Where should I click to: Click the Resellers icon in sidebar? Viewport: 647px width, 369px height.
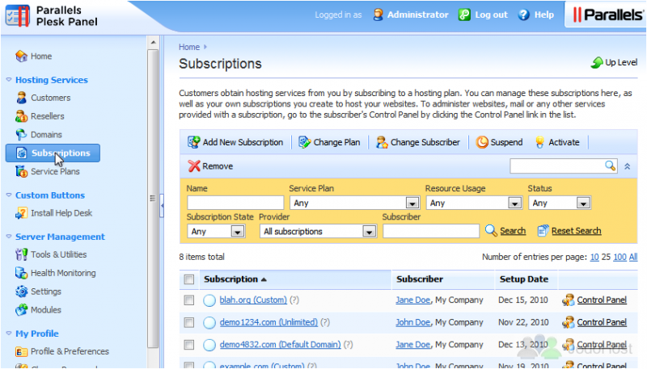tap(21, 116)
